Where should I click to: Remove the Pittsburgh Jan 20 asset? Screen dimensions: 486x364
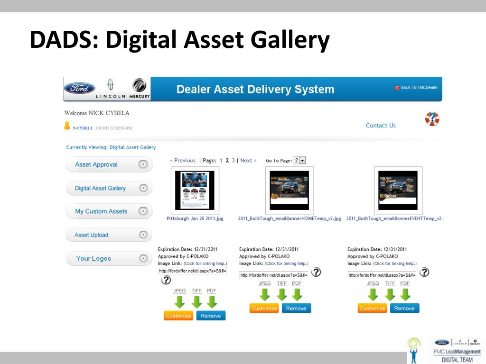(x=210, y=316)
